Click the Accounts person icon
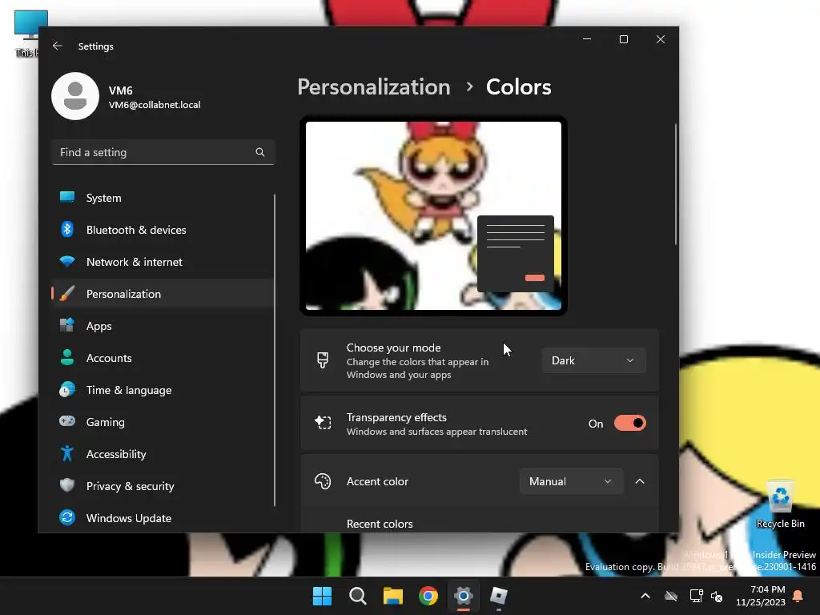This screenshot has width=820, height=615. point(67,357)
